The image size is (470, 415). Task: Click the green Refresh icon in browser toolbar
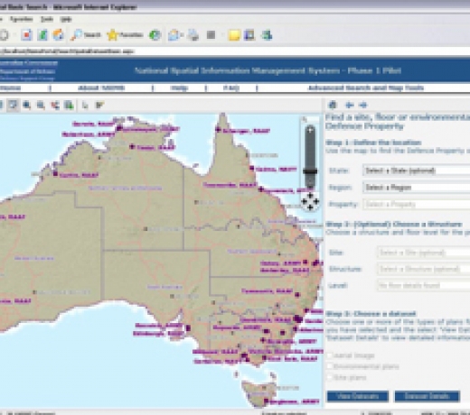pos(42,35)
